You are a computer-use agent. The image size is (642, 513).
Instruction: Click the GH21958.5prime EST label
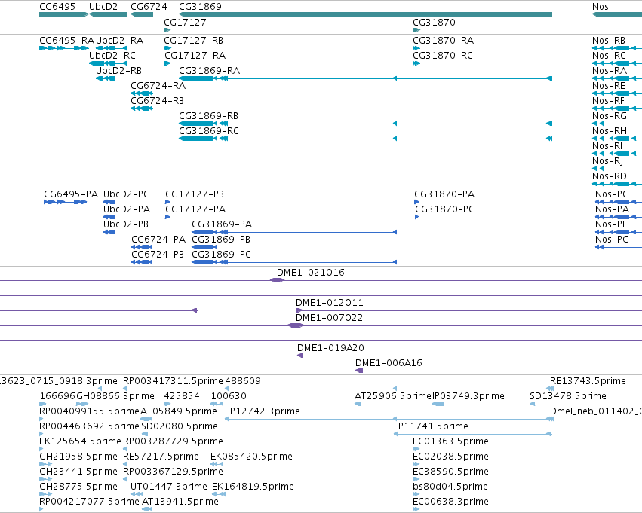click(78, 457)
